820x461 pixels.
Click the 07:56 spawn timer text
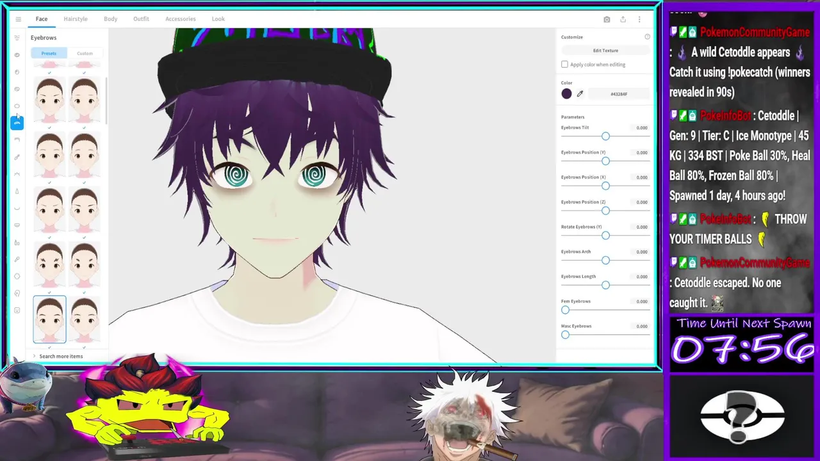tap(743, 350)
